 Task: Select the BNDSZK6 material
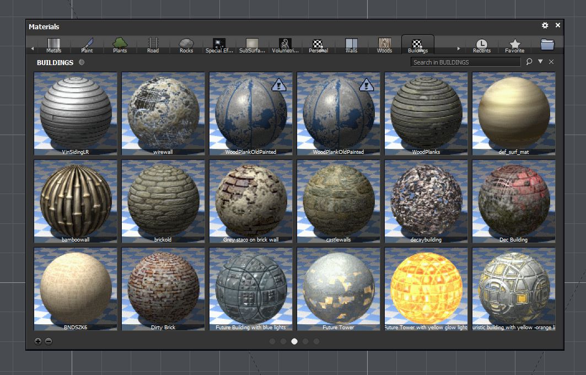(76, 289)
